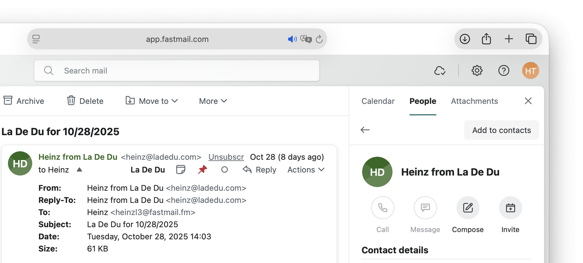The height and width of the screenshot is (263, 583).
Task: Click the Unsubscribe link
Action: 226,157
